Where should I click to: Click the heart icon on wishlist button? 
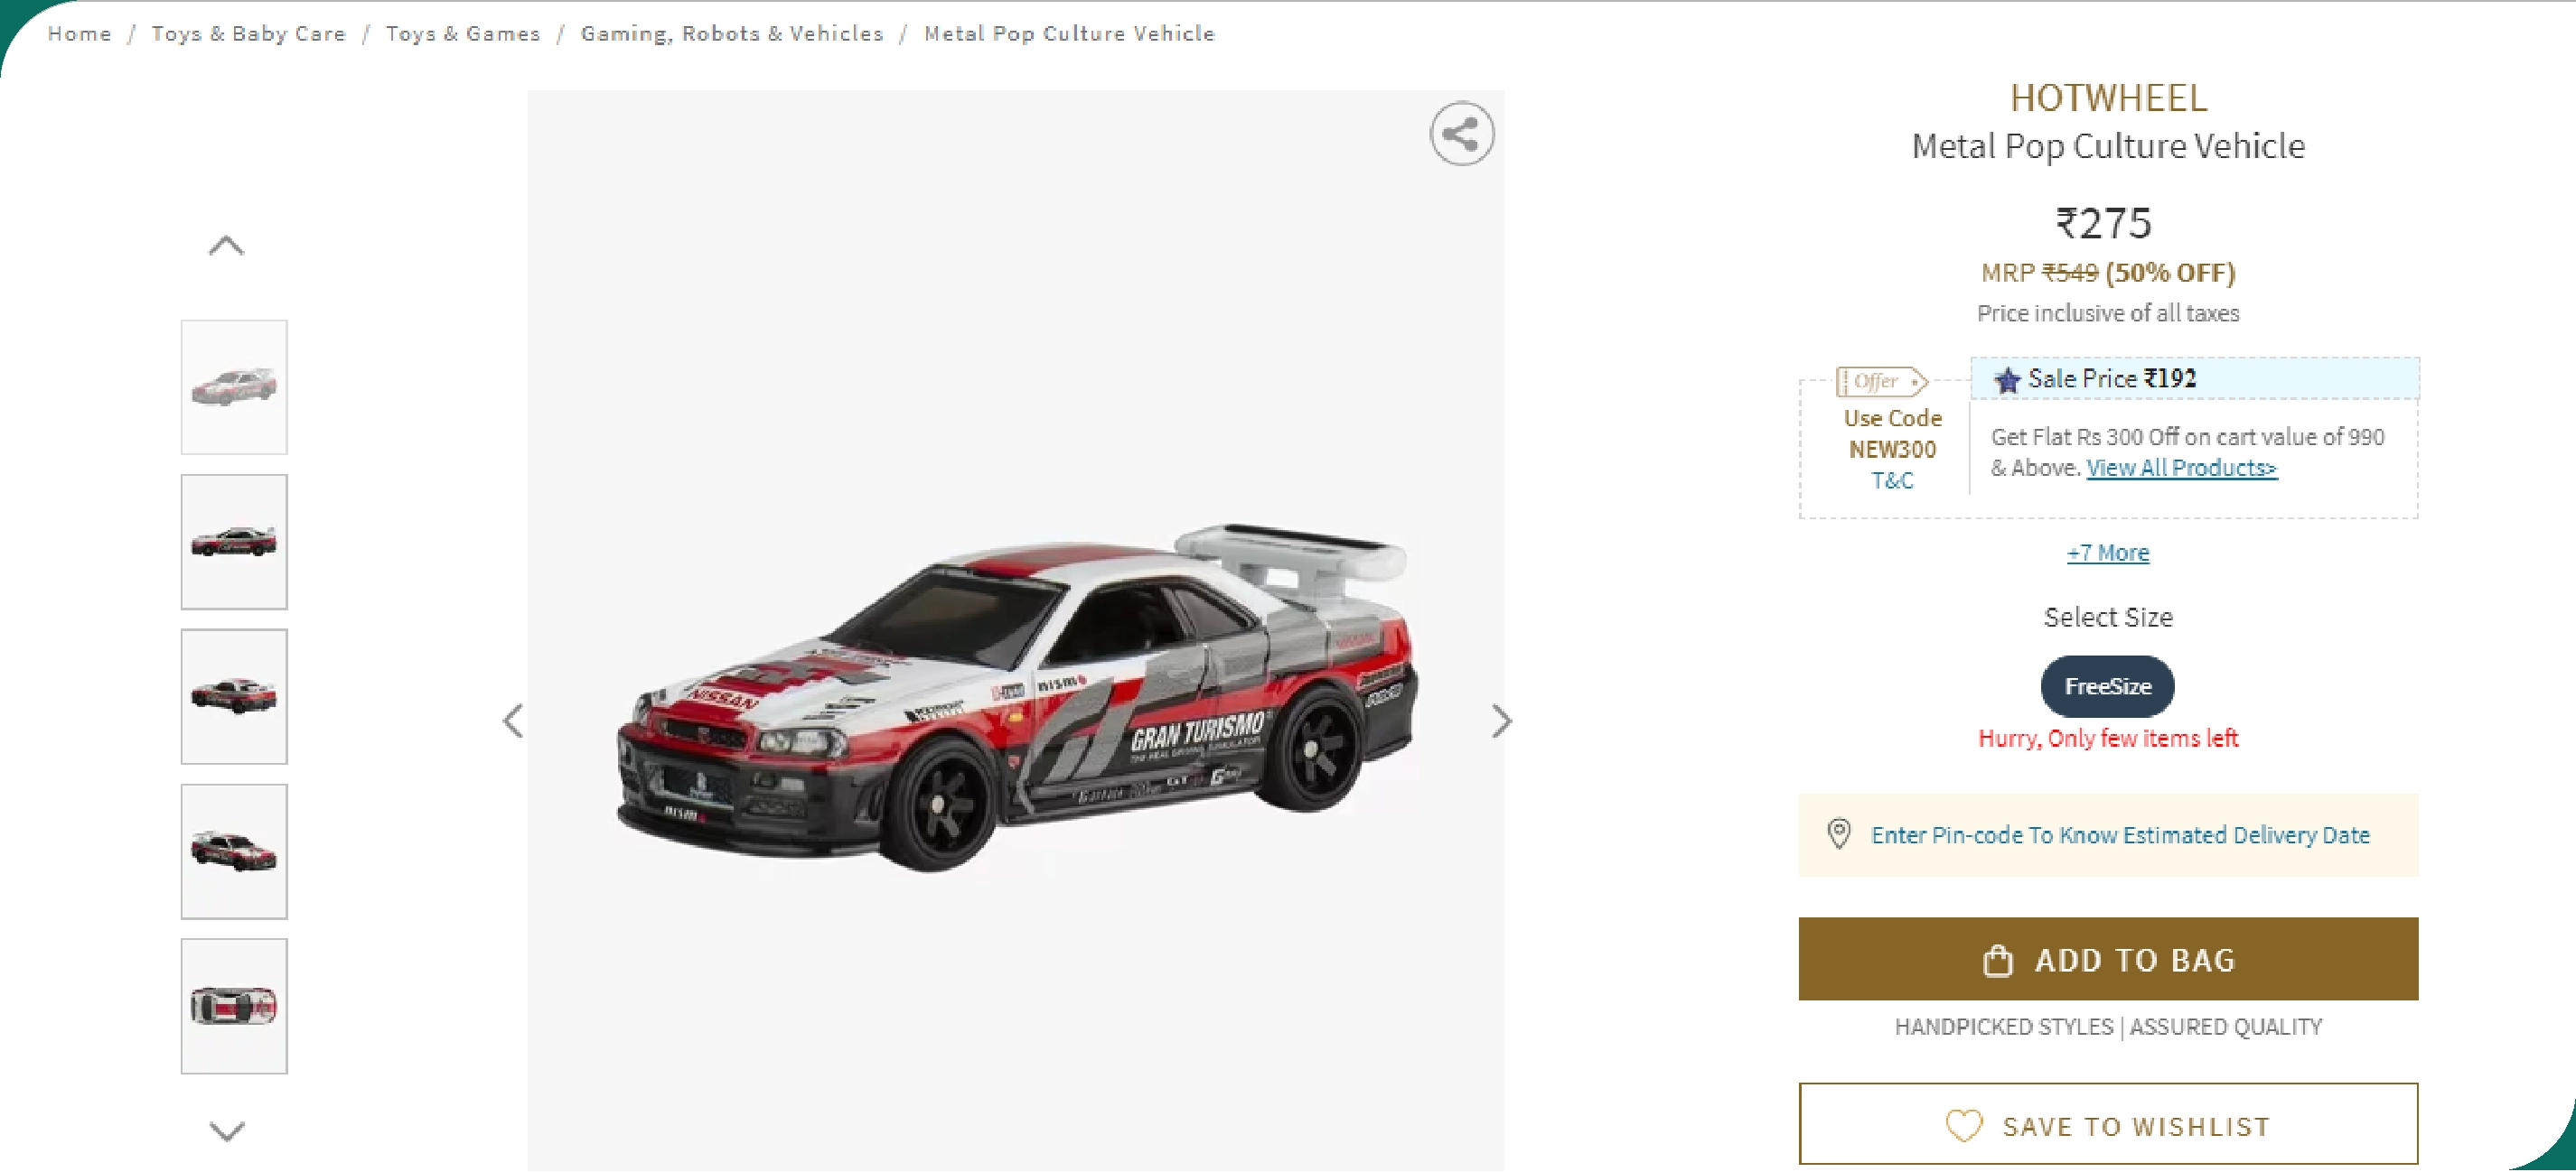coord(1963,1126)
